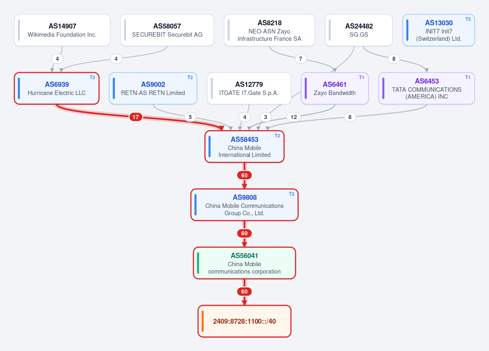
Task: Select the AS6461 Zayo Bandwidth node
Action: [x=335, y=88]
